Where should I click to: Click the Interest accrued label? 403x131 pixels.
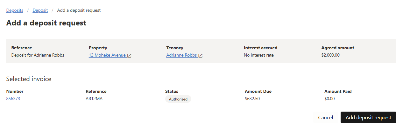tap(261, 48)
